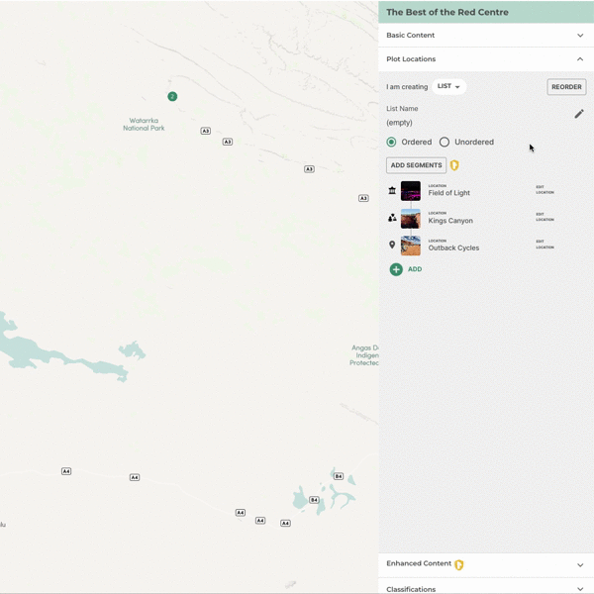Screen dimensions: 594x594
Task: Click the shield badge beside Enhanced Content
Action: [459, 564]
